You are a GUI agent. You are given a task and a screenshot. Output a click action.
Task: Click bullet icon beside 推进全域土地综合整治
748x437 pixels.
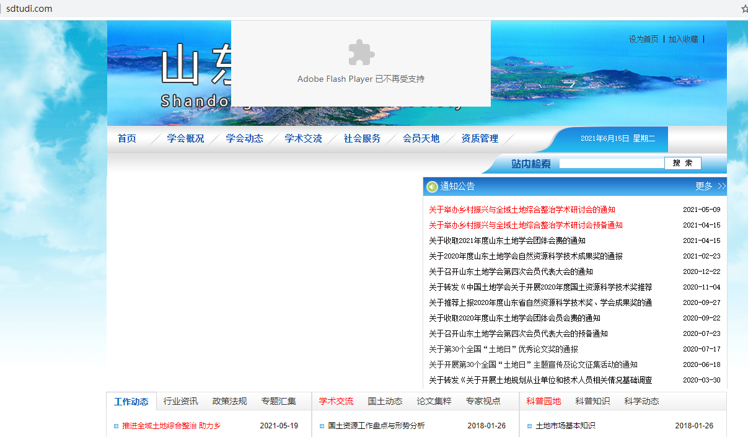click(116, 426)
